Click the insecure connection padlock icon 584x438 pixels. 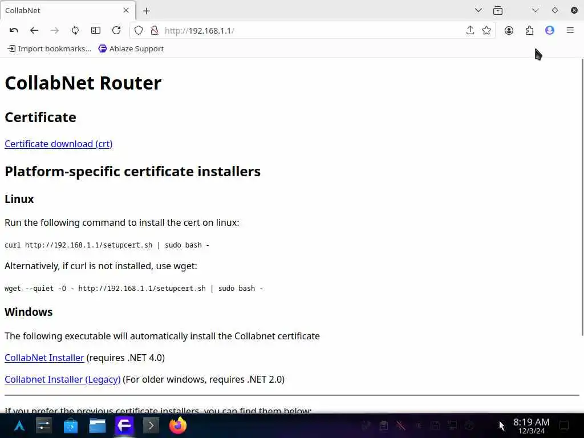[154, 31]
